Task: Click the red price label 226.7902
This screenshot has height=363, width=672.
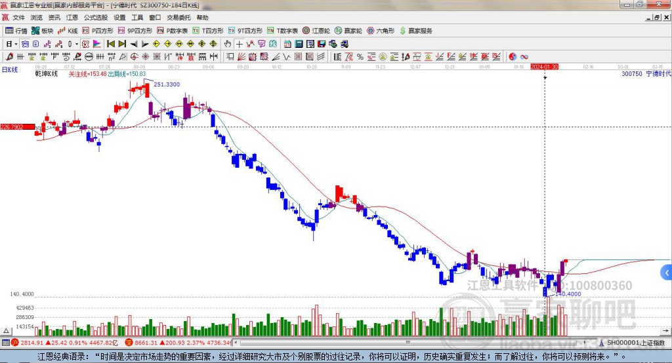Action: [x=18, y=126]
